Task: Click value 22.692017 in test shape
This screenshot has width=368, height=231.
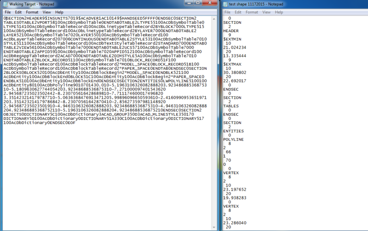Action: (235, 81)
